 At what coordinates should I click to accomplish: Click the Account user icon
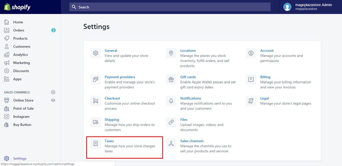pyautogui.click(x=251, y=53)
